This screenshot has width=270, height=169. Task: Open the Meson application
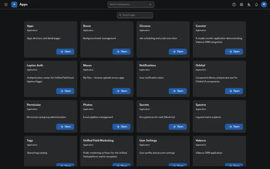(x=121, y=91)
